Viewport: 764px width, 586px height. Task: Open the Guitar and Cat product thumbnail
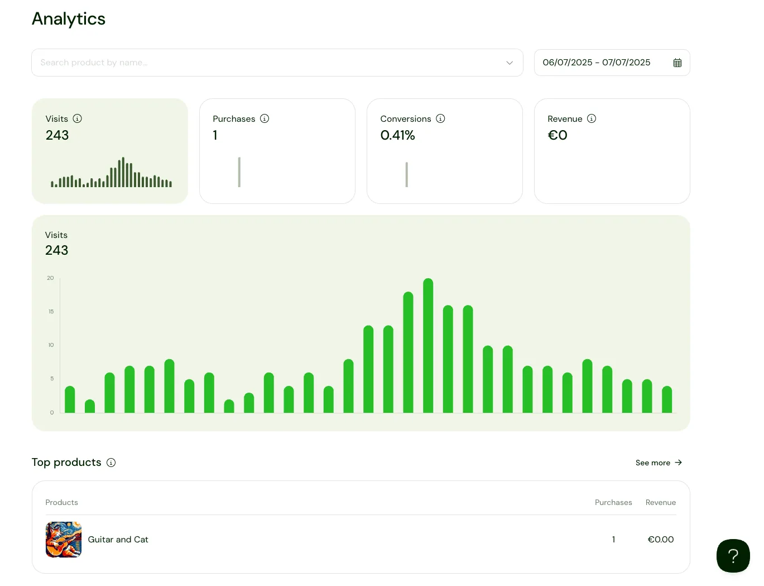coord(64,540)
